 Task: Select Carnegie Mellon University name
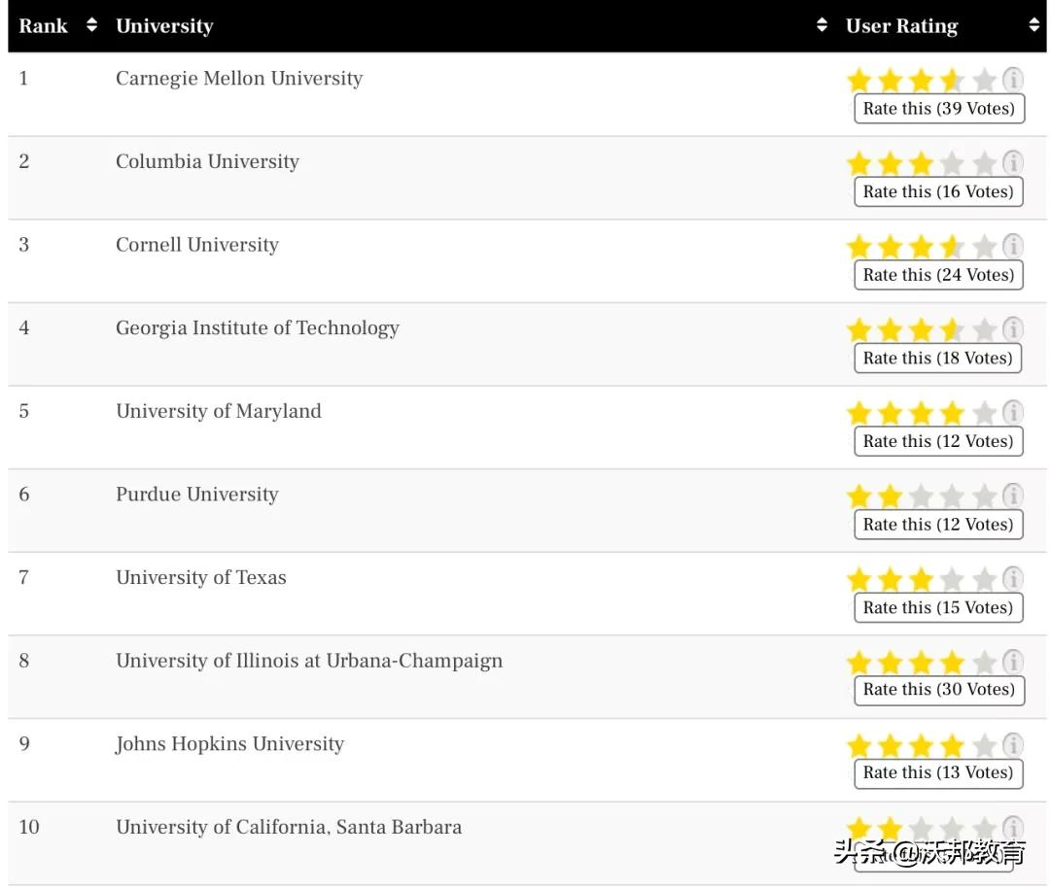239,79
